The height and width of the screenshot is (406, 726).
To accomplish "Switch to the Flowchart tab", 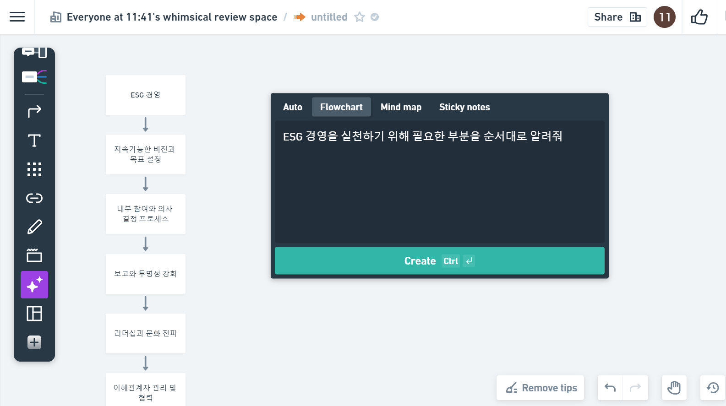I will click(341, 107).
